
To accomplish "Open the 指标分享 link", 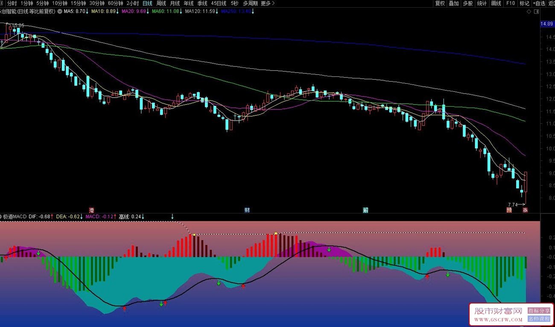I will pos(539,311).
